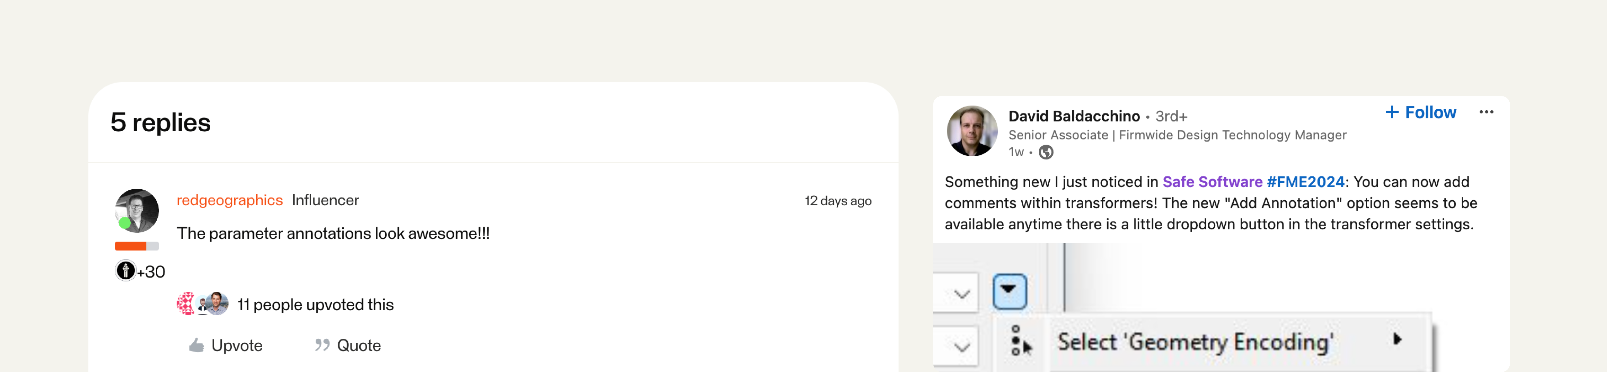
Task: Expand the upper grey chevron dropdown
Action: click(961, 293)
